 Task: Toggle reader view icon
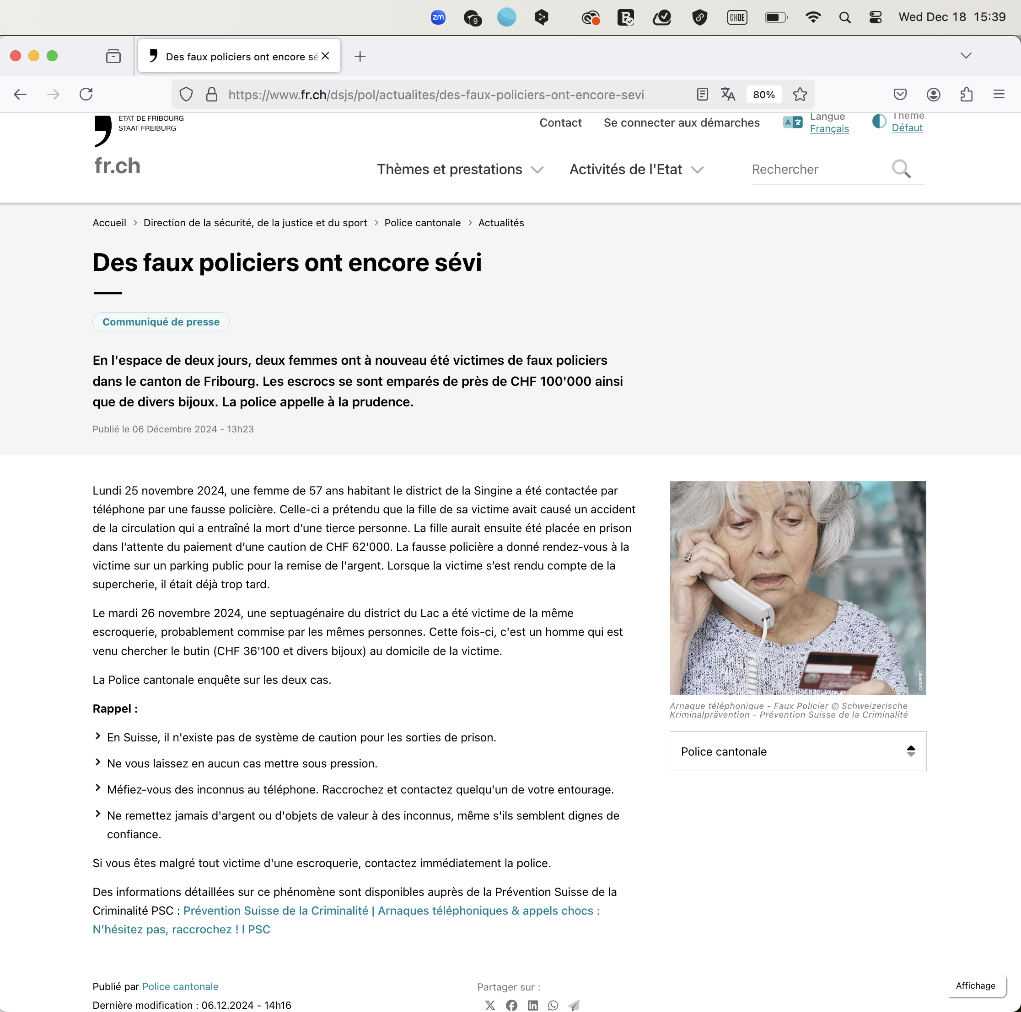click(x=702, y=95)
